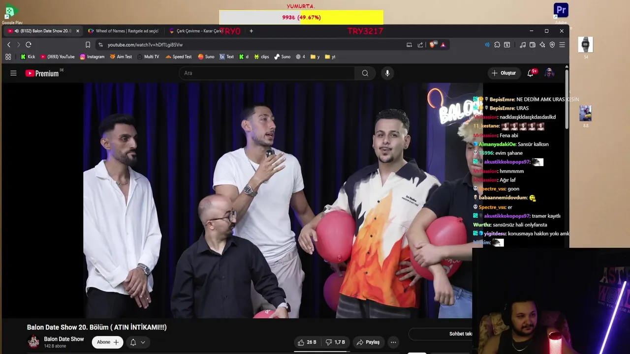Click the Paylaş share button

[x=368, y=342]
